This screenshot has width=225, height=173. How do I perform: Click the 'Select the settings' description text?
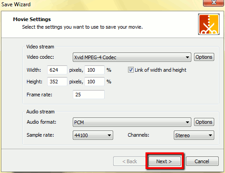tap(82, 27)
